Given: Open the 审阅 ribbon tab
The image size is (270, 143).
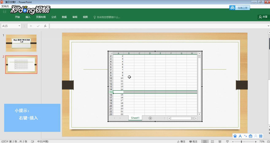Looking at the screenshot, I should click(75, 17).
